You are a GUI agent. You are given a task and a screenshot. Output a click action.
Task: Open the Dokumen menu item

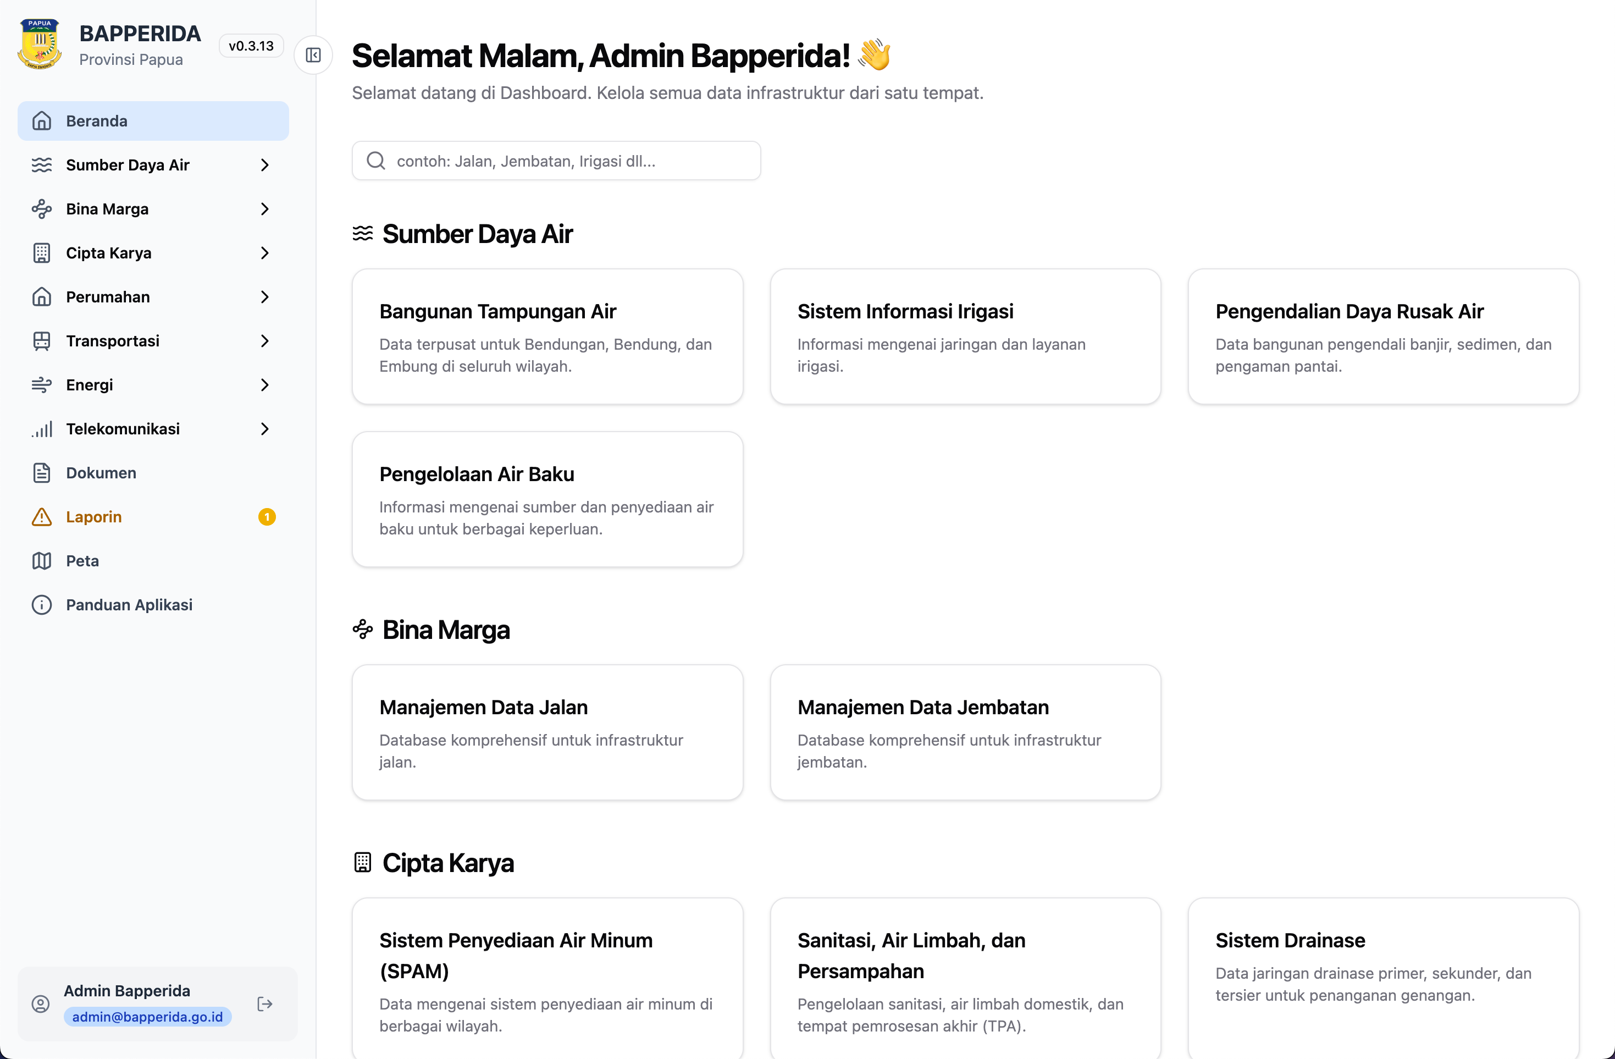click(153, 473)
